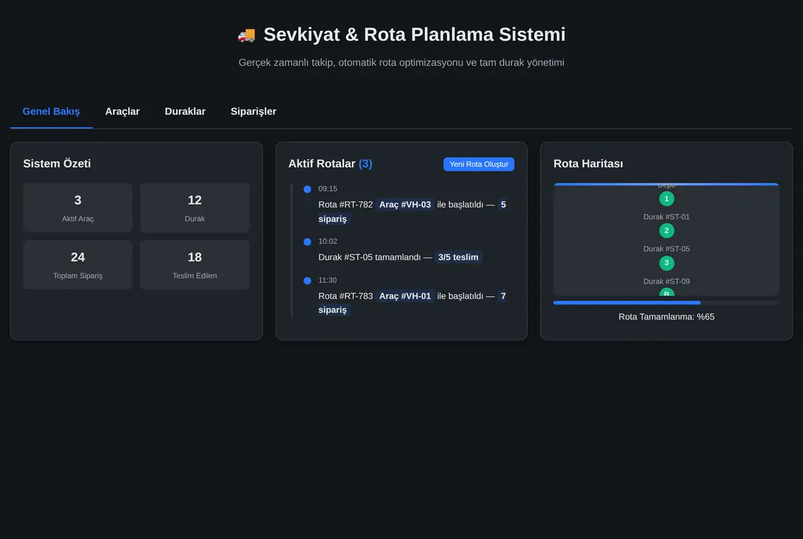Select green route node number 2
The height and width of the screenshot is (539, 803).
point(666,231)
